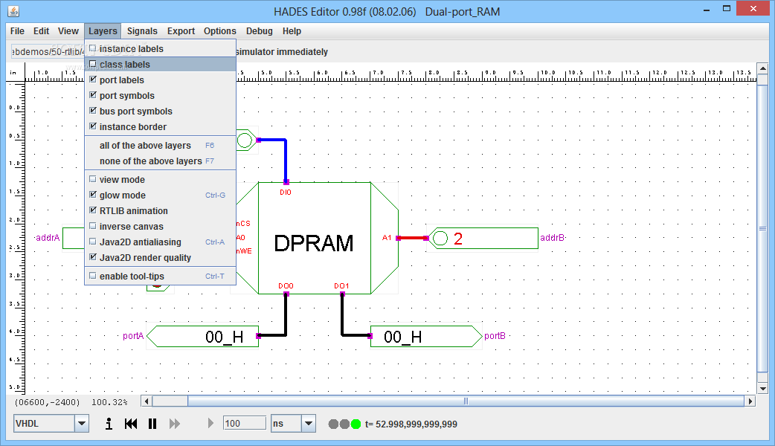The image size is (775, 446).
Task: Click the addrB label text
Action: pos(552,238)
